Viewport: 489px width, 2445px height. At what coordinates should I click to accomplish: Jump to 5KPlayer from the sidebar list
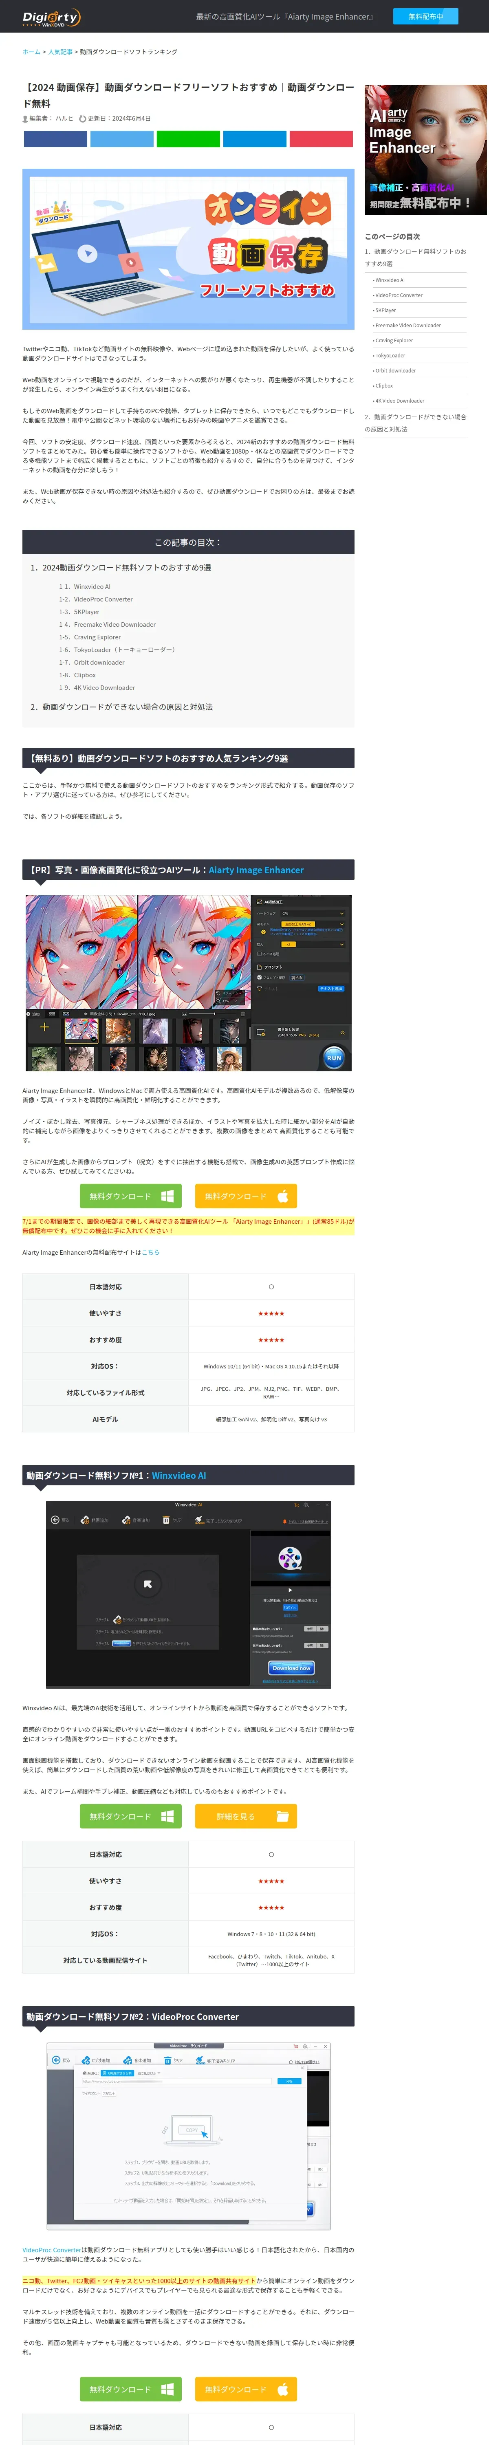pyautogui.click(x=385, y=311)
